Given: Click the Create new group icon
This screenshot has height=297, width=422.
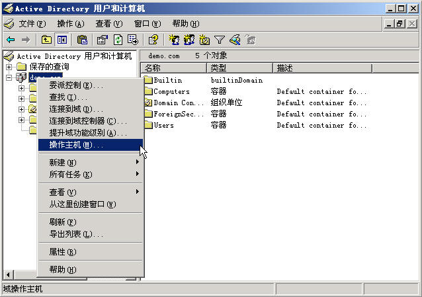Looking at the screenshot, I should (189, 40).
